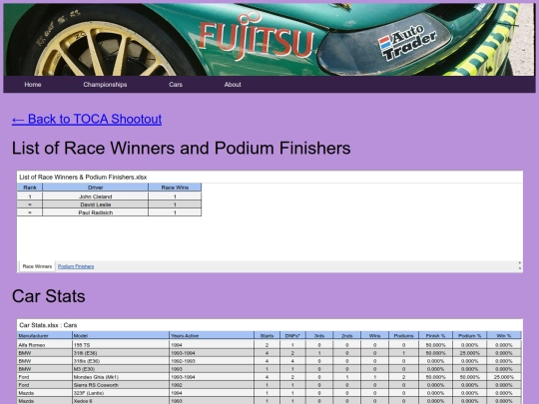Select the 155 TS model cell
The width and height of the screenshot is (539, 404).
click(x=121, y=345)
